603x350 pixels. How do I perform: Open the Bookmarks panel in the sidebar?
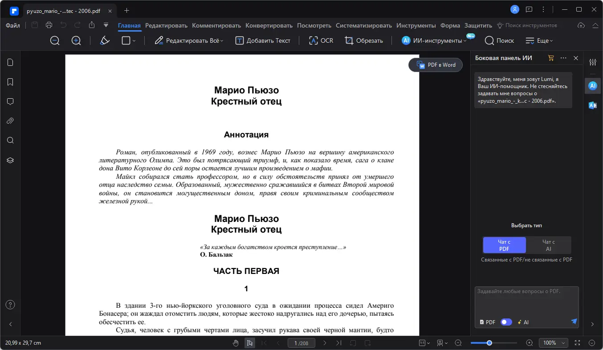pos(10,82)
